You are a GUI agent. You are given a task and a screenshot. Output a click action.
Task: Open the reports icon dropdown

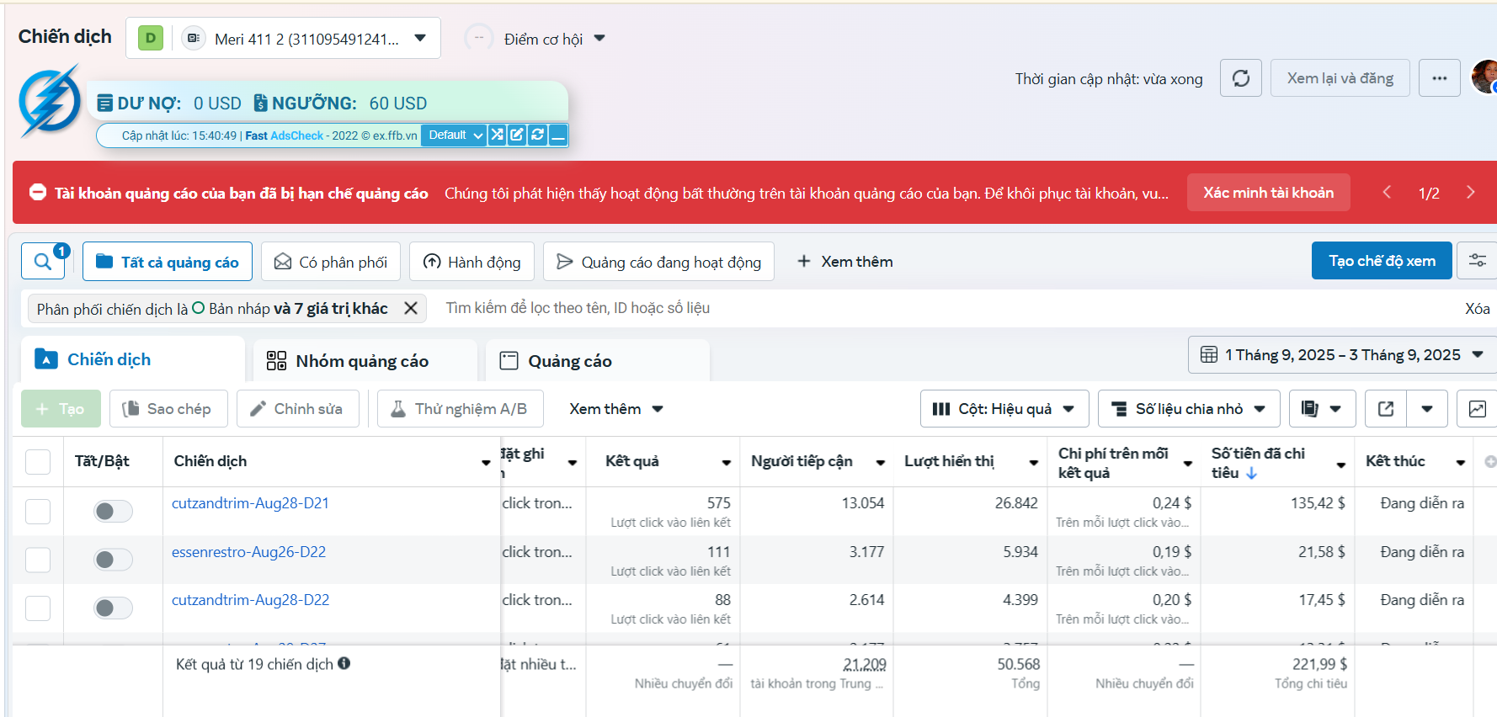[x=1322, y=408]
